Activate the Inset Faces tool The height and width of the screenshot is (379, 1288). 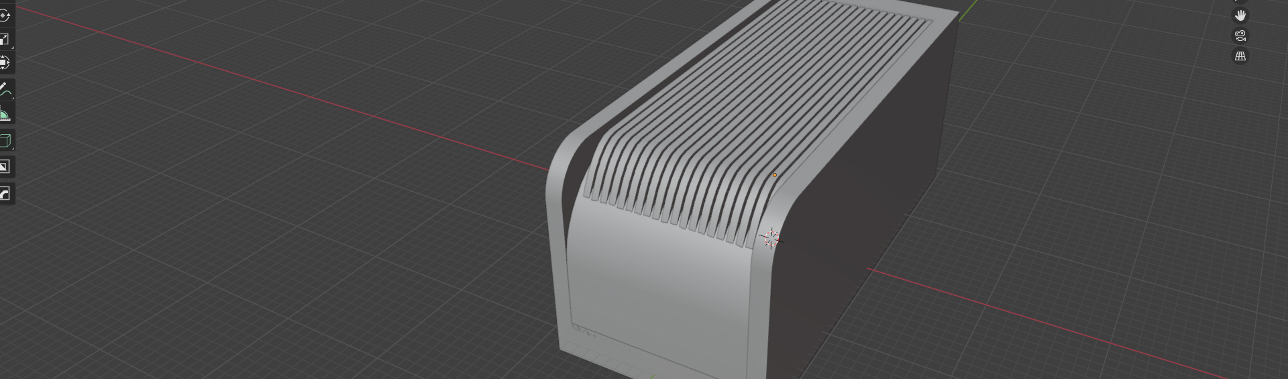[4, 167]
